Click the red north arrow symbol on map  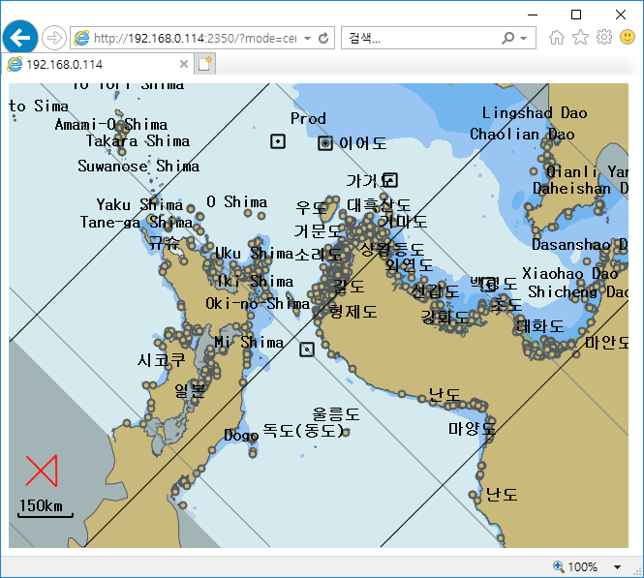42,470
